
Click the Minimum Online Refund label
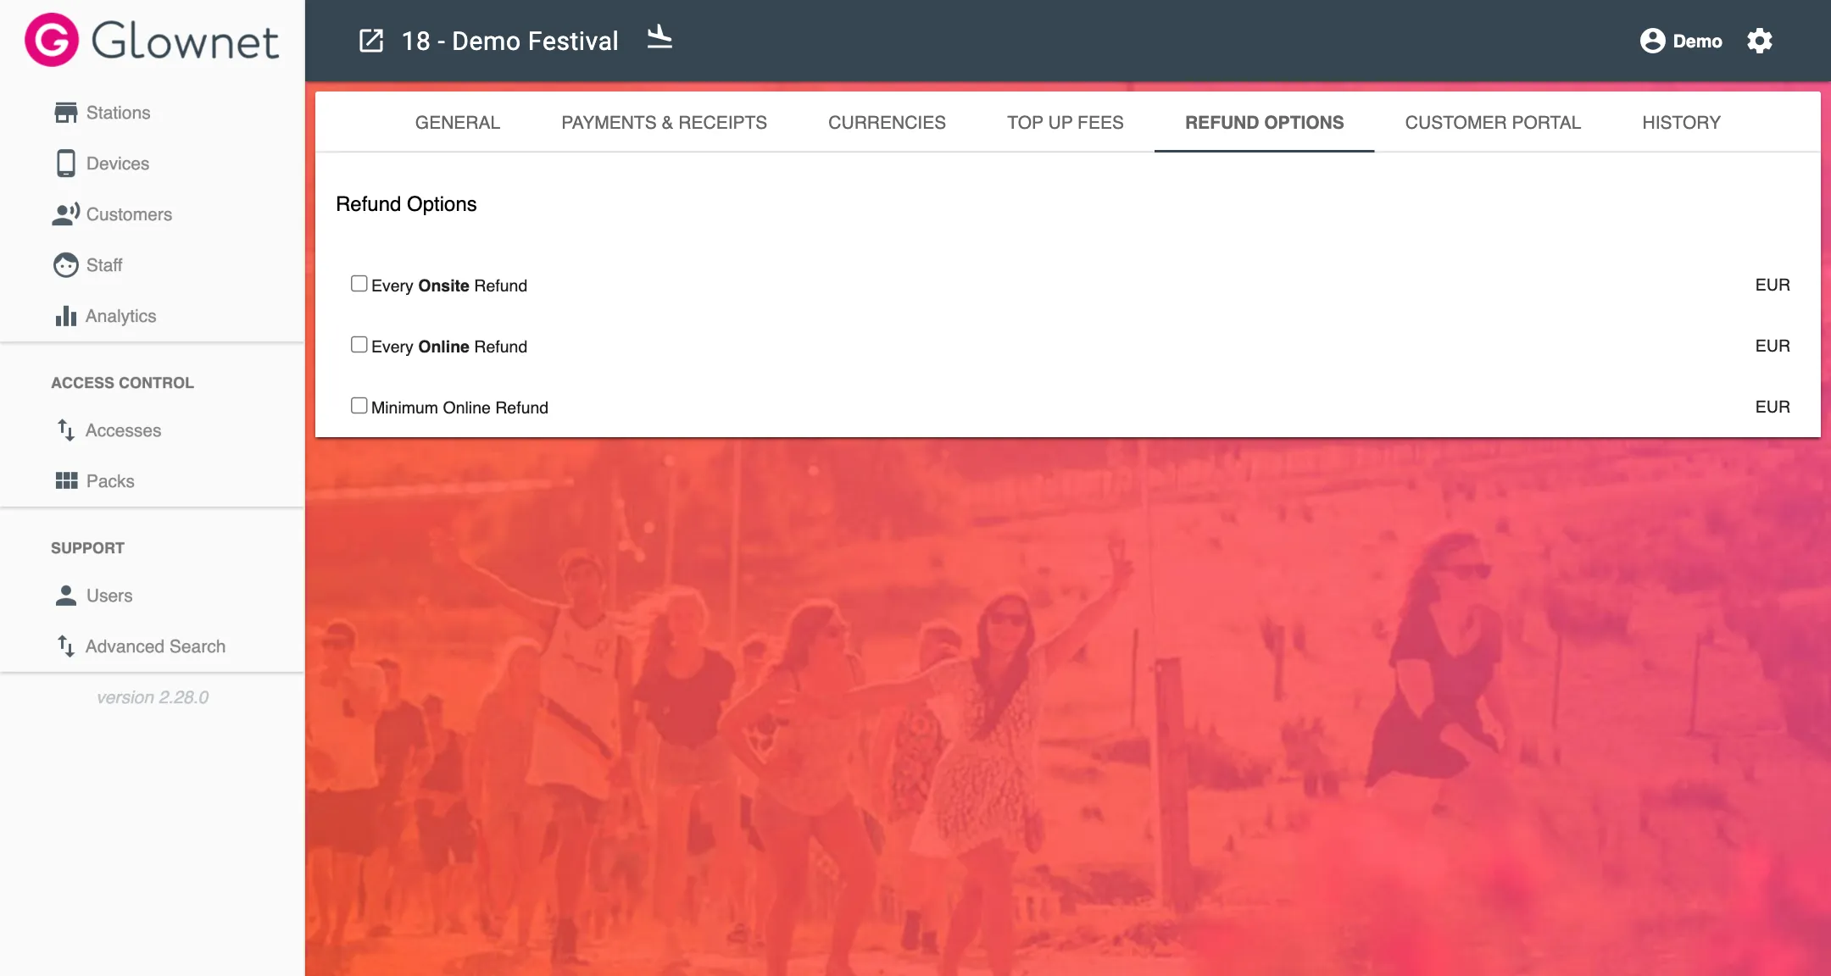459,408
